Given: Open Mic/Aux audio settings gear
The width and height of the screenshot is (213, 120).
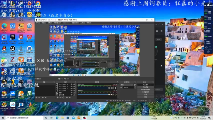Looking at the screenshot, I should click(116, 88).
